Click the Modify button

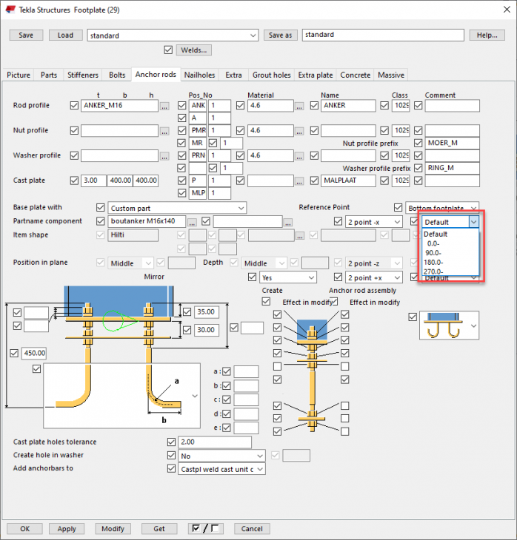pyautogui.click(x=113, y=529)
